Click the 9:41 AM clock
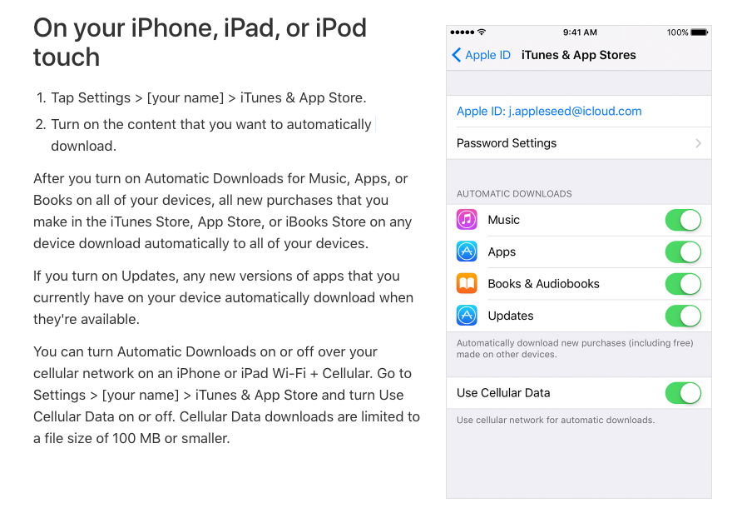This screenshot has width=747, height=513. pyautogui.click(x=580, y=32)
